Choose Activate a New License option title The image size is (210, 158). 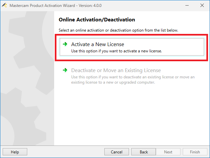click(97, 44)
